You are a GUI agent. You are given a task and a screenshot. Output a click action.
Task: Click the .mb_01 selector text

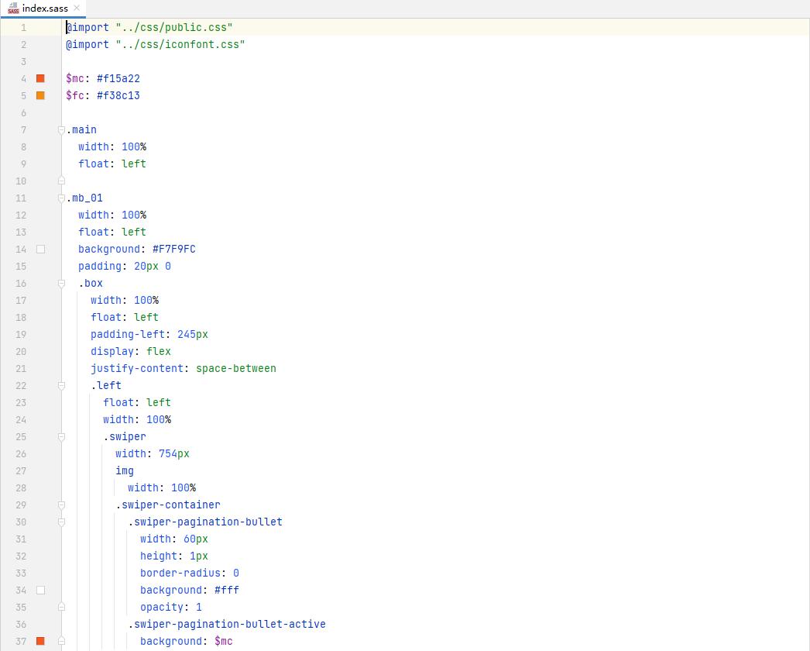coord(84,198)
